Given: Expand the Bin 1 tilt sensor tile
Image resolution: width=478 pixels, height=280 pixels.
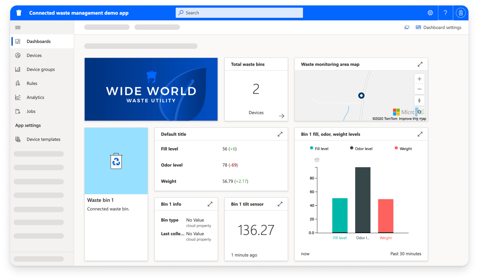Looking at the screenshot, I should coord(280,204).
